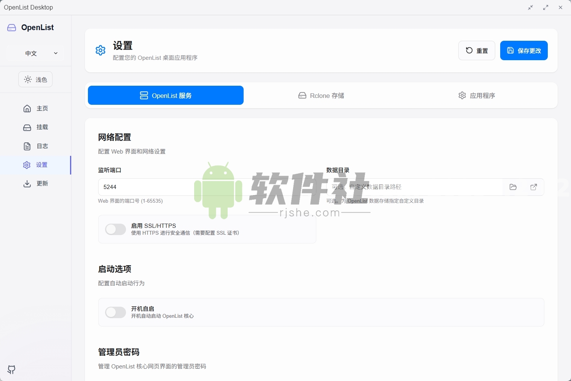This screenshot has height=381, width=571.
Task: Switch to 浅色 light theme
Action: pyautogui.click(x=35, y=79)
